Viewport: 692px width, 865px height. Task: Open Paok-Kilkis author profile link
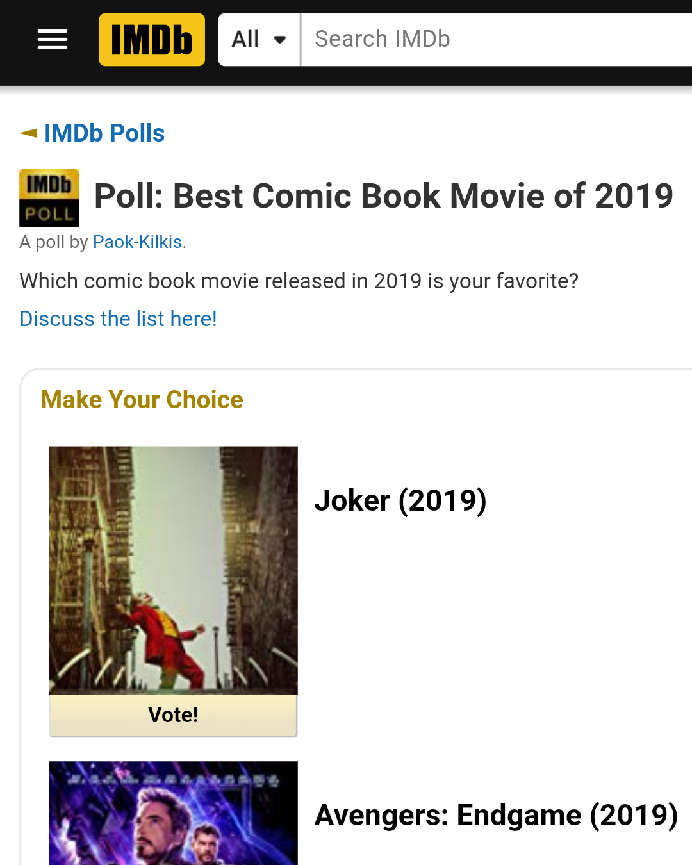pos(137,242)
